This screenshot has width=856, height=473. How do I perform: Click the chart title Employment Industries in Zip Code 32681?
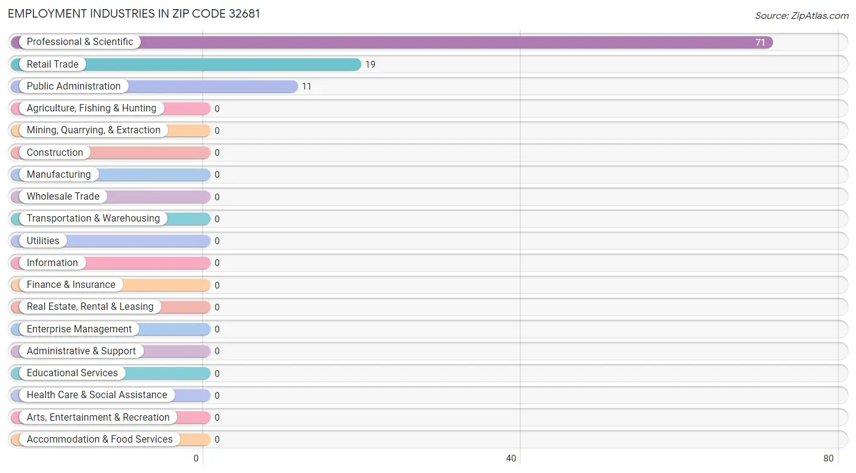[134, 14]
